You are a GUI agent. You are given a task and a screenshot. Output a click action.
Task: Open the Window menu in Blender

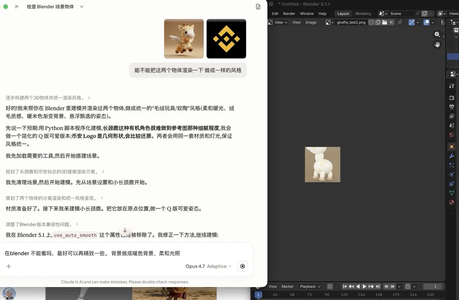[x=307, y=14]
